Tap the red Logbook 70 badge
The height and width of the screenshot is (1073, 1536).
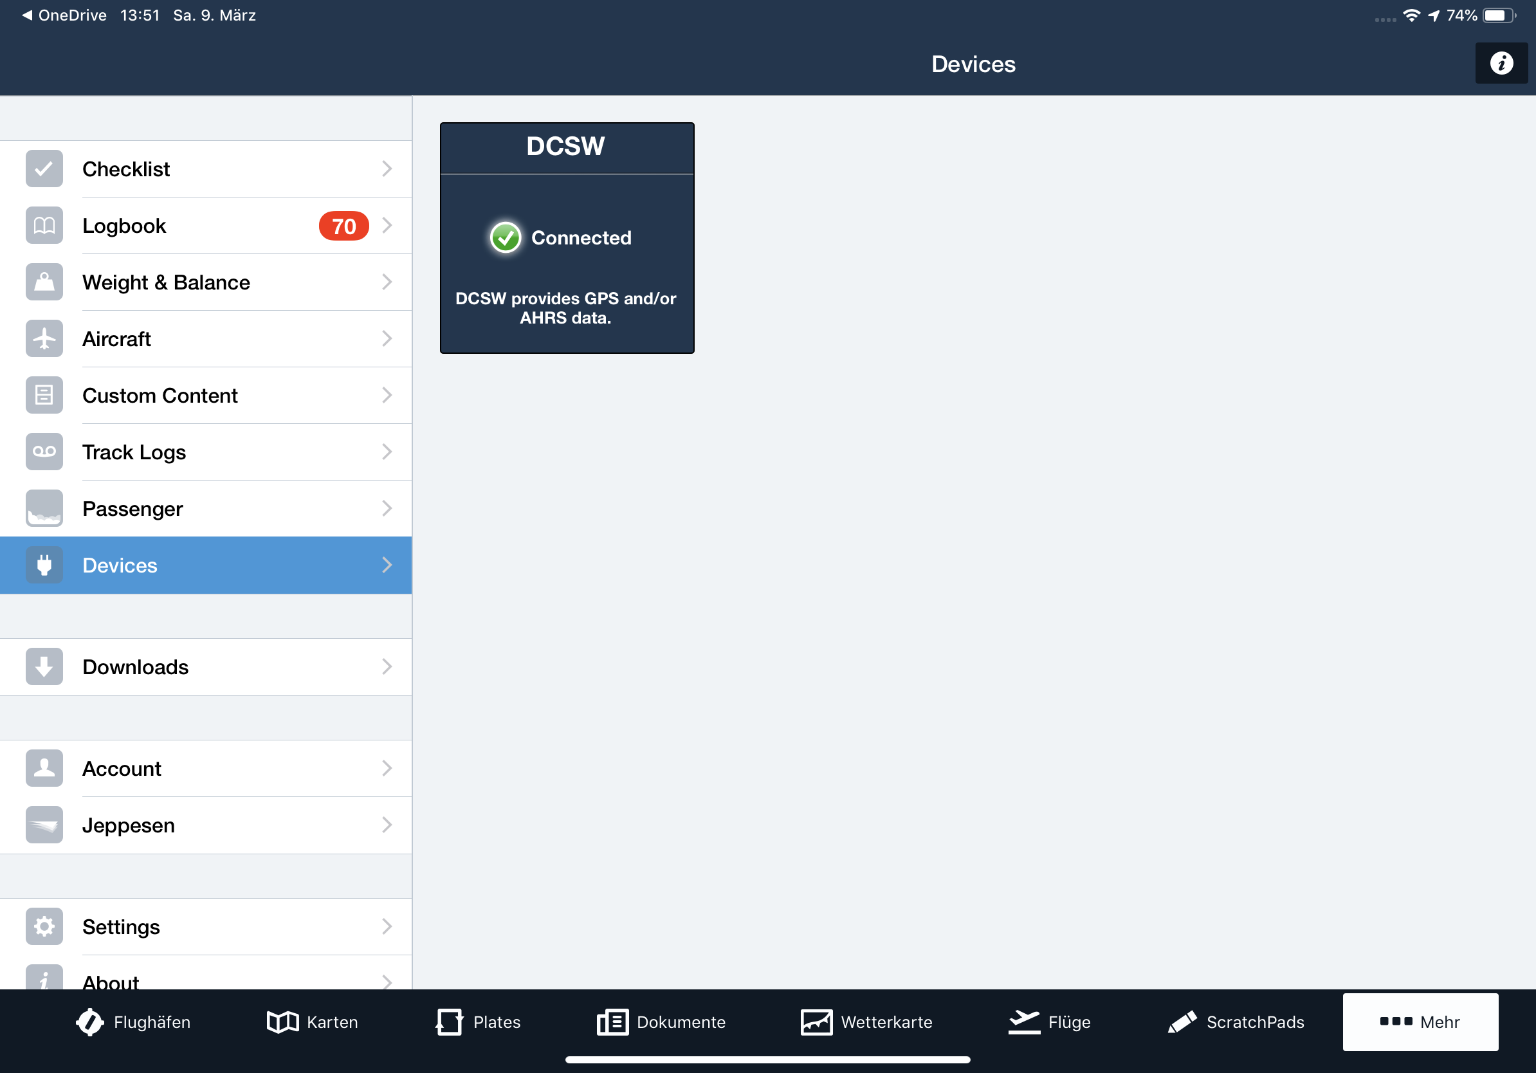[343, 226]
